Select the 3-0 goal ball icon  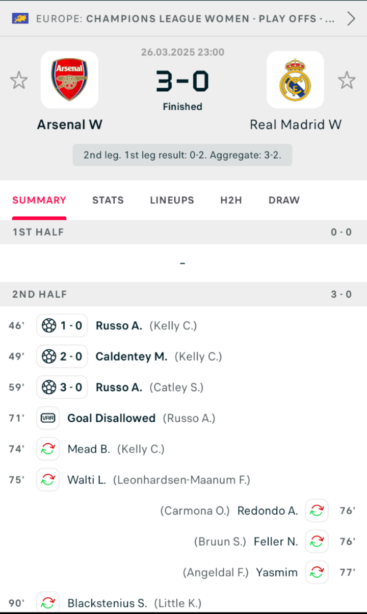tap(49, 387)
